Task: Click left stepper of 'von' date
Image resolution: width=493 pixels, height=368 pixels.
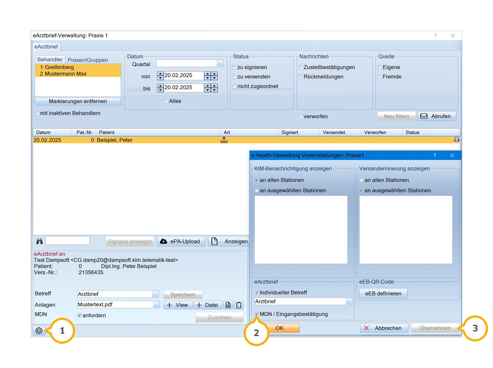Action: click(160, 76)
